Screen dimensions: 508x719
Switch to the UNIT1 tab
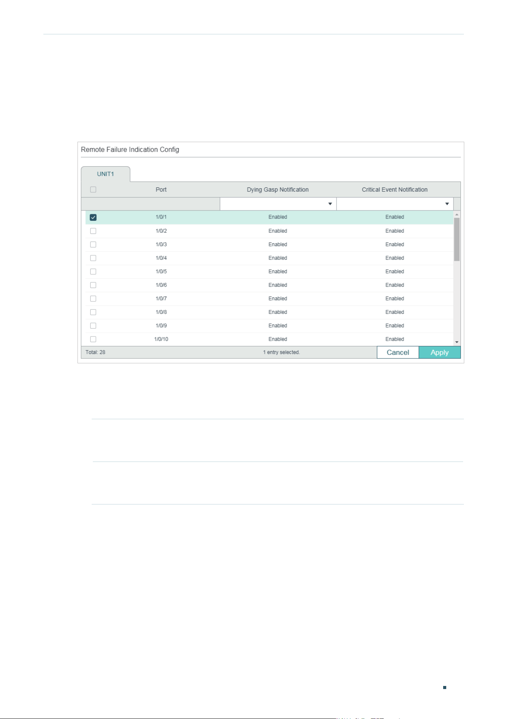click(x=106, y=174)
